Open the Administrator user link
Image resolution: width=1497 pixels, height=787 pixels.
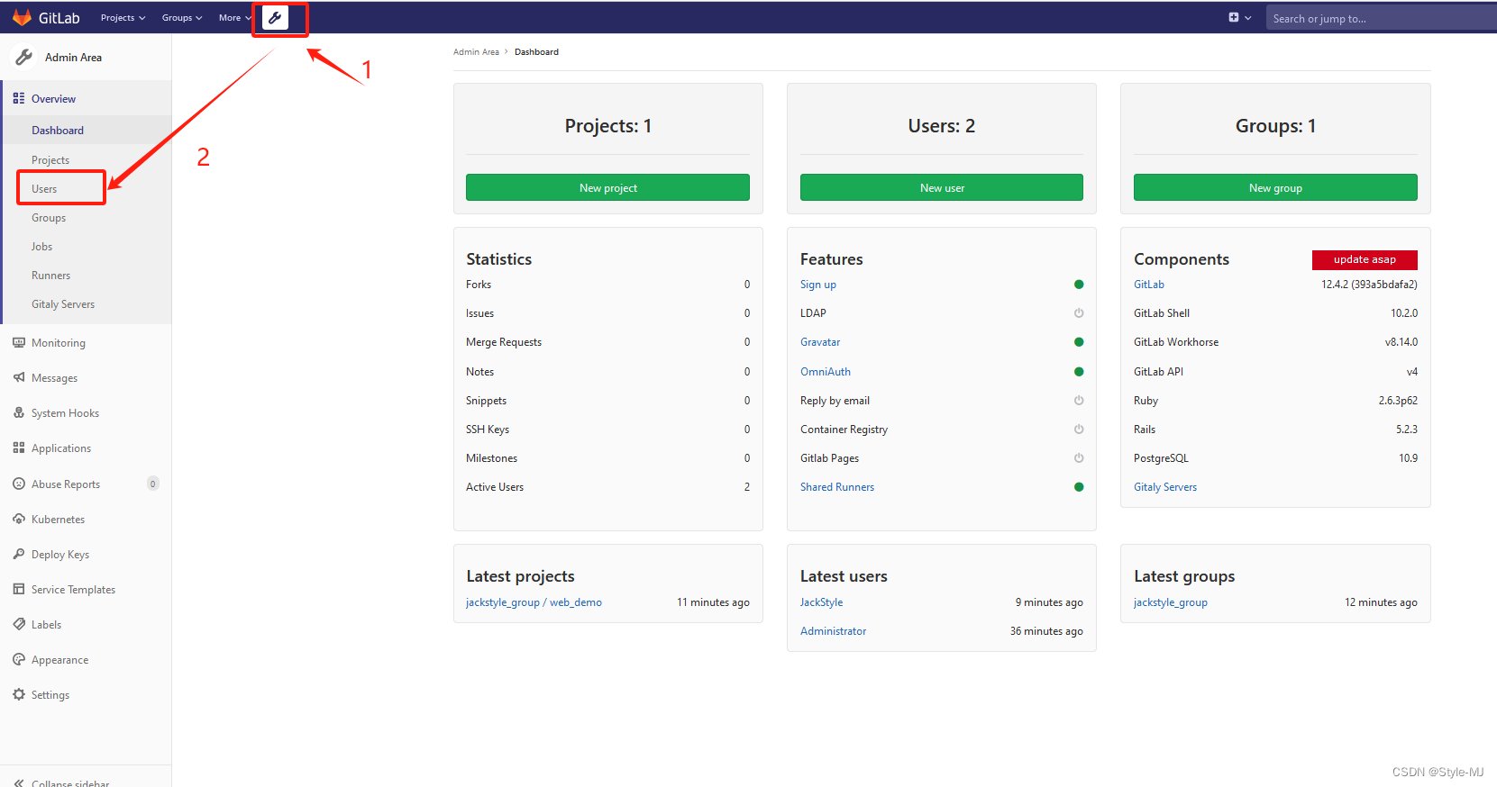click(x=833, y=631)
